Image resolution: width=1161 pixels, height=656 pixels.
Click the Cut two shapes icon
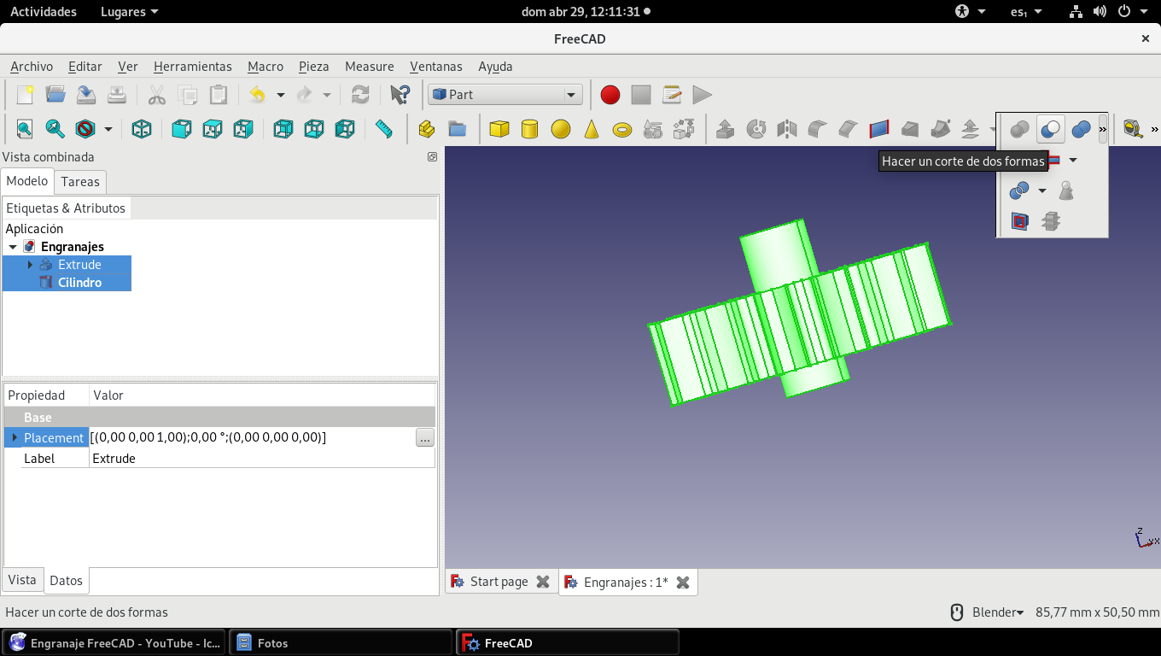click(x=1050, y=129)
